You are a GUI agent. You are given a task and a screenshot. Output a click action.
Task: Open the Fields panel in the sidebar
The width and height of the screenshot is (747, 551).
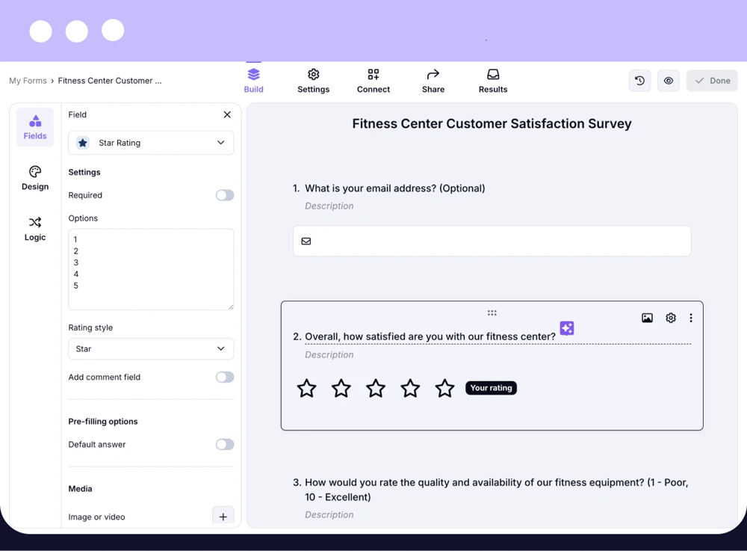tap(34, 126)
